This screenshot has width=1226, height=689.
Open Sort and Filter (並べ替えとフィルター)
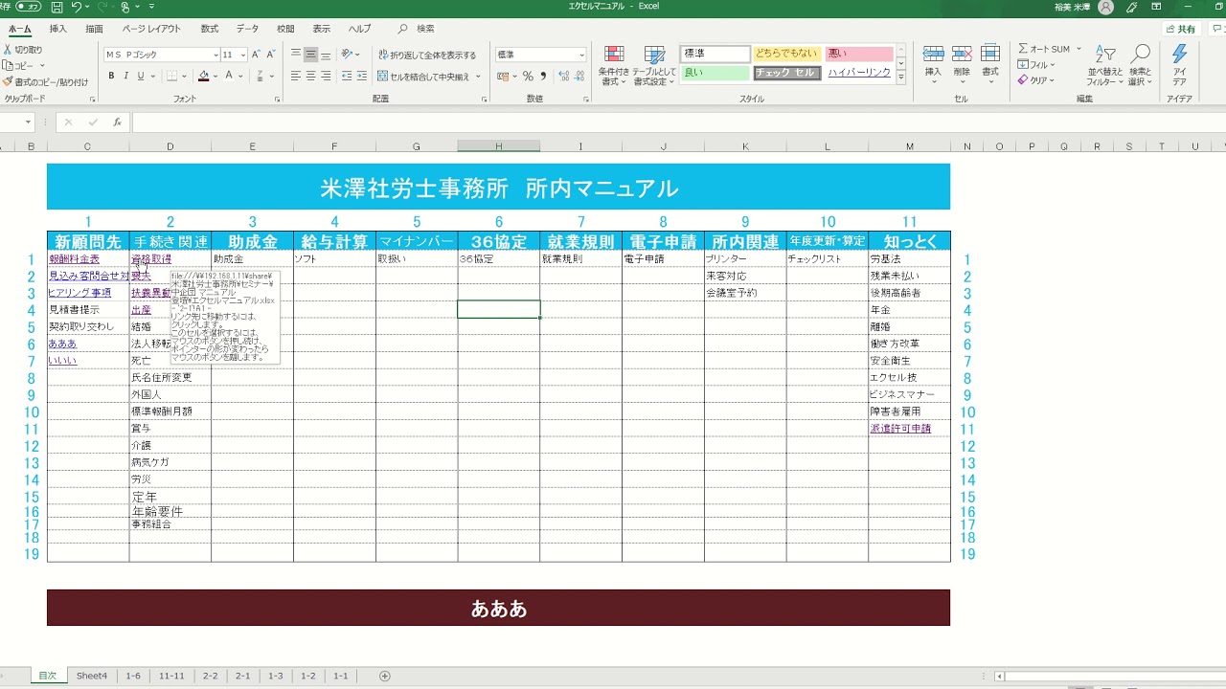coord(1105,65)
